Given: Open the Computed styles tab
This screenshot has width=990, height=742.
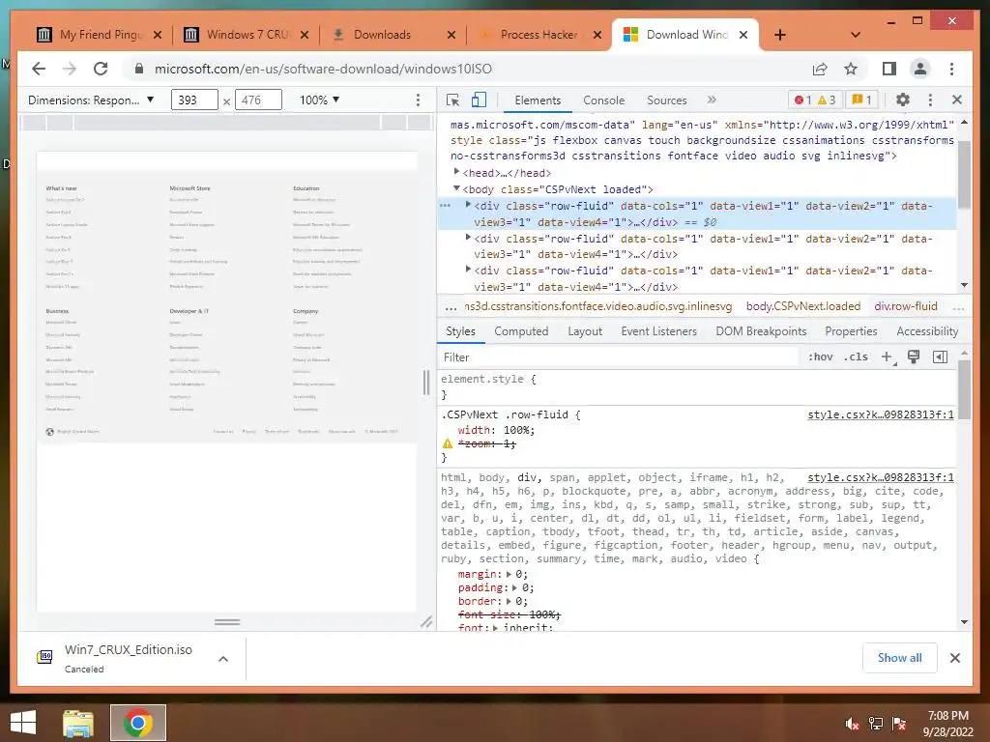Looking at the screenshot, I should point(521,331).
